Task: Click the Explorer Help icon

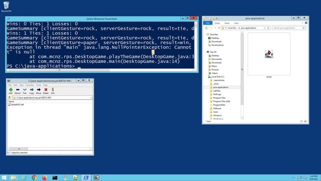Action: coord(306,23)
